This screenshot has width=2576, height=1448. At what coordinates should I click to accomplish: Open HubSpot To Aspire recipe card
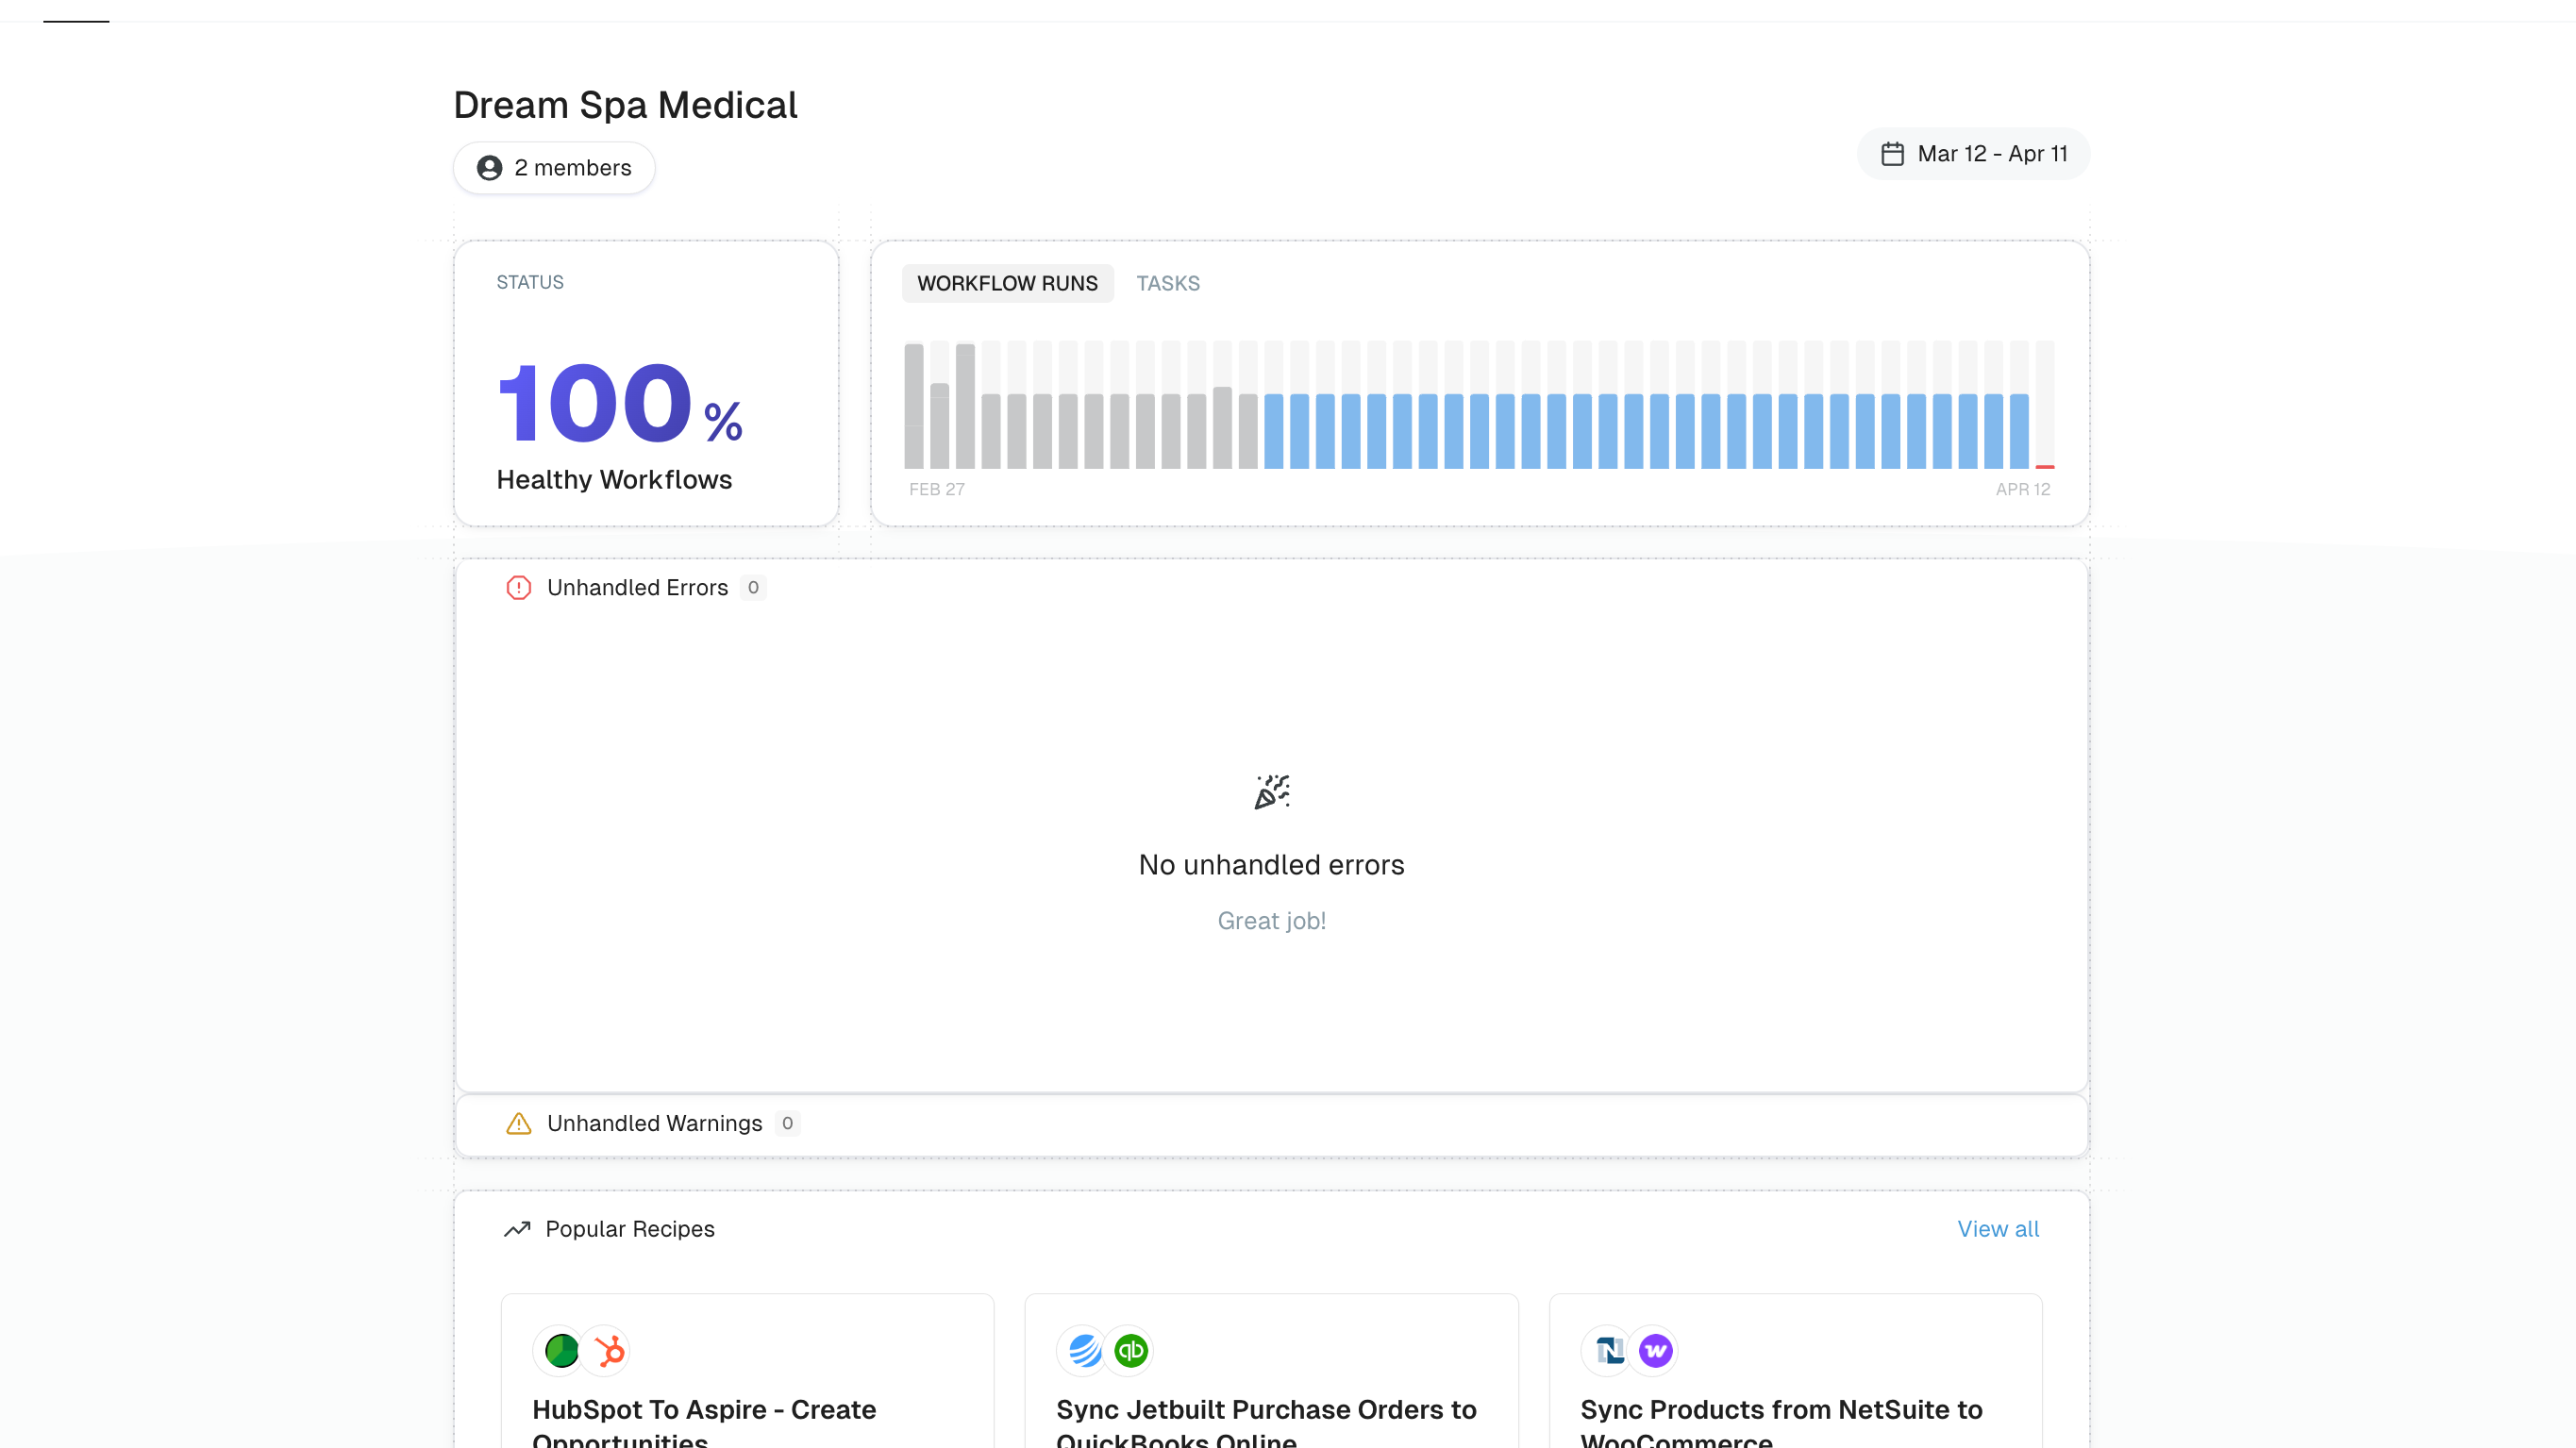click(747, 1371)
